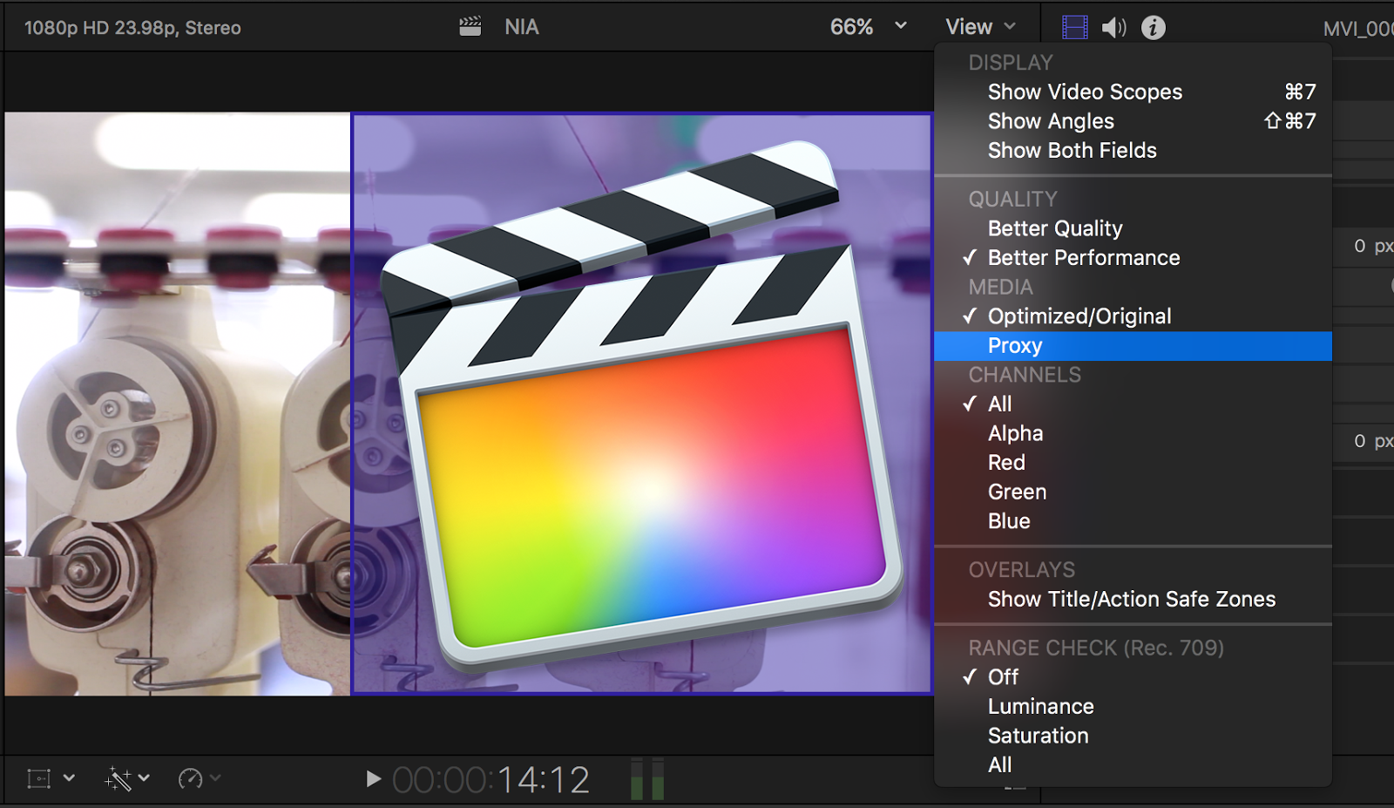The image size is (1394, 808).
Task: Enable All under Range Check
Action: 1133,765
